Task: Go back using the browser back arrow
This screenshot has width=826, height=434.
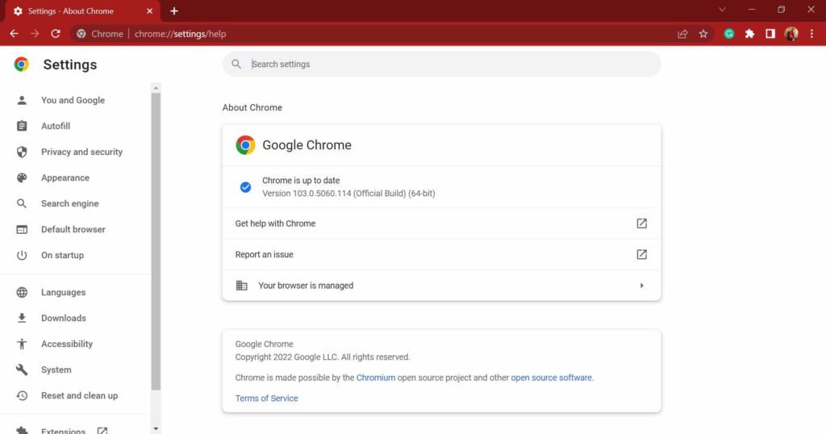Action: (15, 34)
